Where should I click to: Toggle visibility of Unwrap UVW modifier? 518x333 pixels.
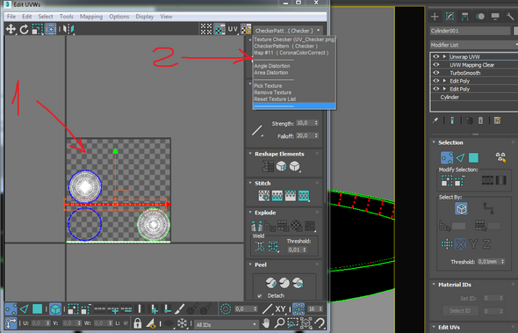click(436, 56)
